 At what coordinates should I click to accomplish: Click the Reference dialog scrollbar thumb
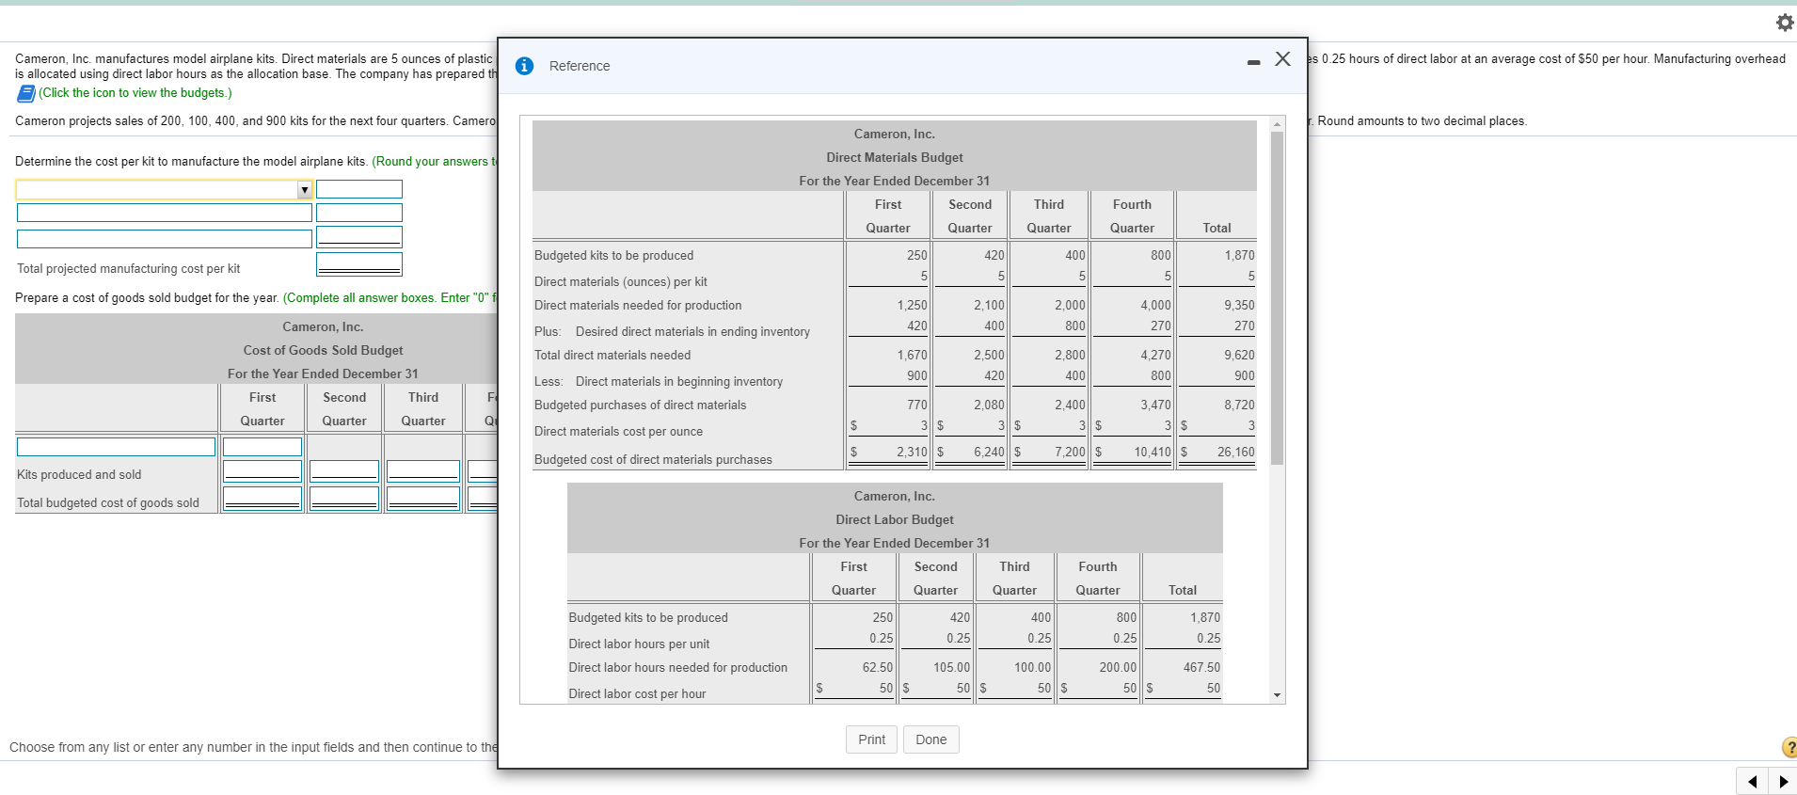click(x=1277, y=297)
